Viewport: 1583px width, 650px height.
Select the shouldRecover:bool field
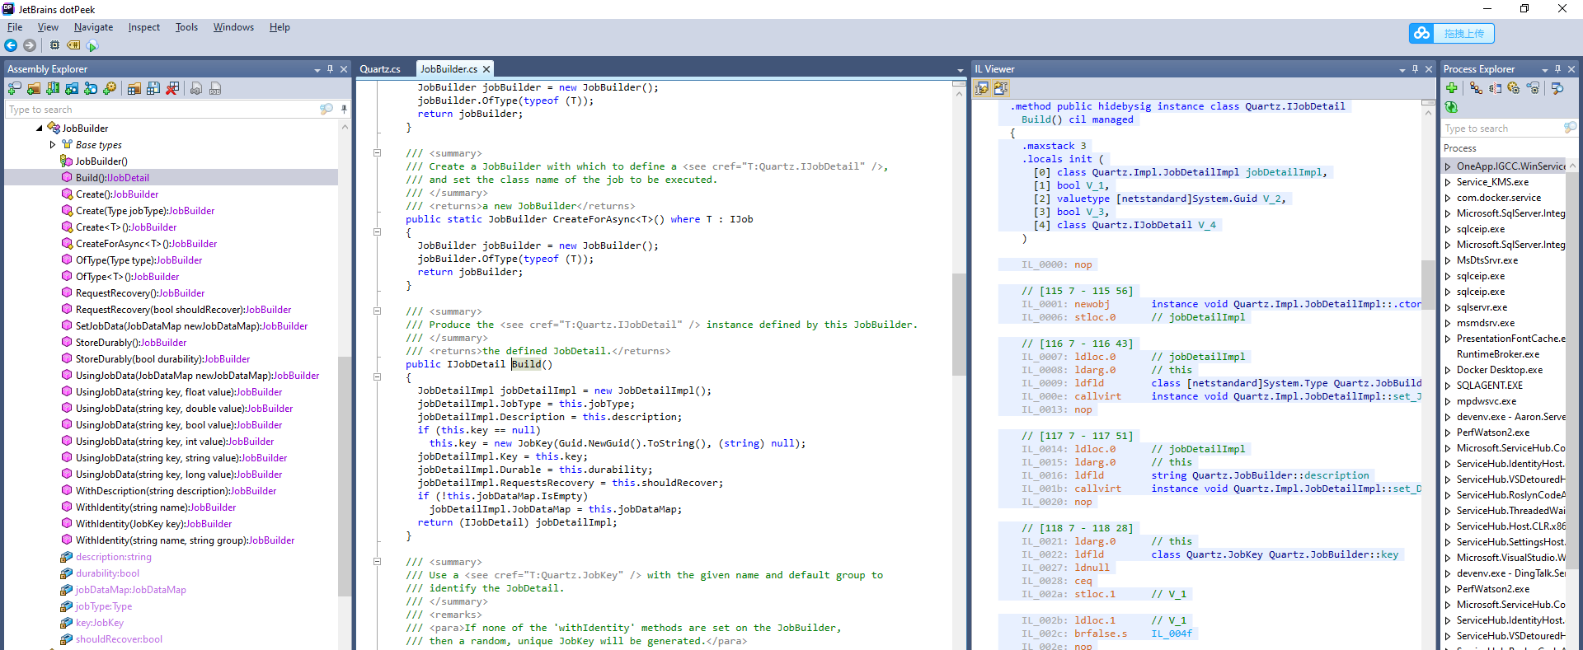(x=119, y=639)
